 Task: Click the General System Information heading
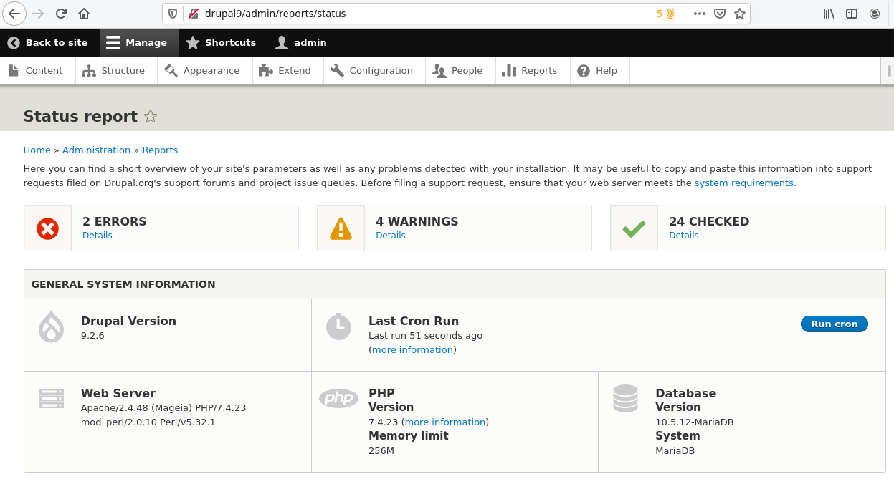(x=123, y=284)
